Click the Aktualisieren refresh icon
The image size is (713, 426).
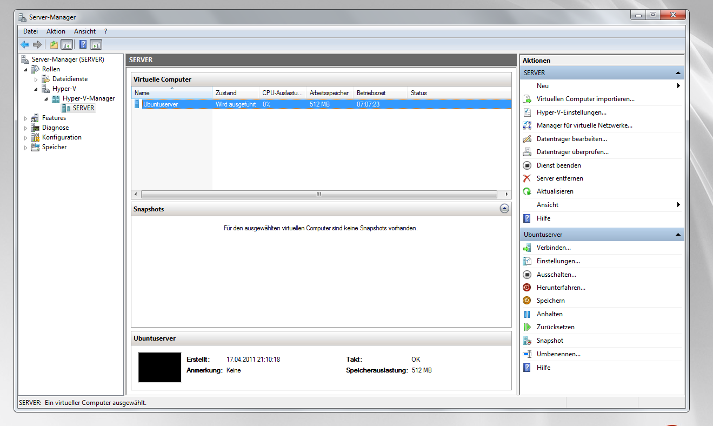coord(527,191)
